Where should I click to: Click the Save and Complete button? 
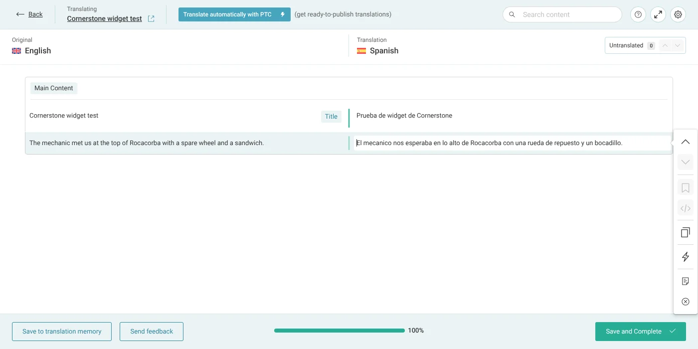[641, 332]
